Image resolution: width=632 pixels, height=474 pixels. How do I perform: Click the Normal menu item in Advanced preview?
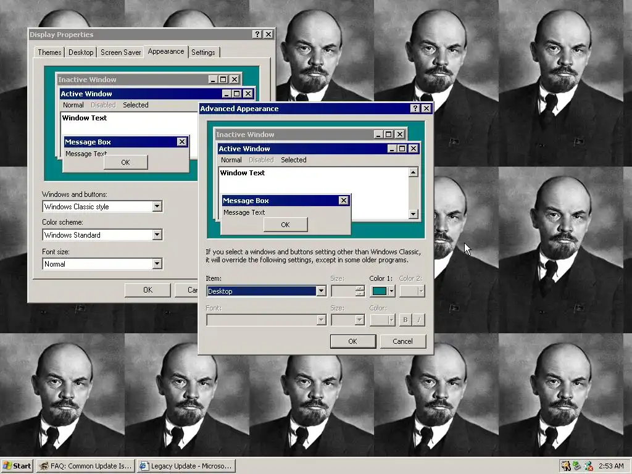coord(231,160)
